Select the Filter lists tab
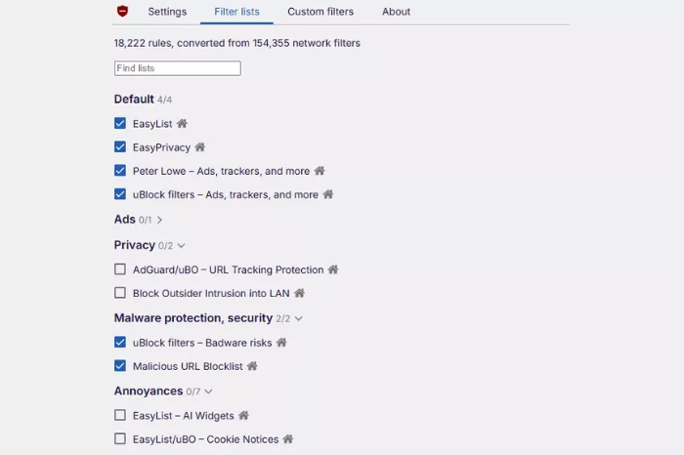 236,12
